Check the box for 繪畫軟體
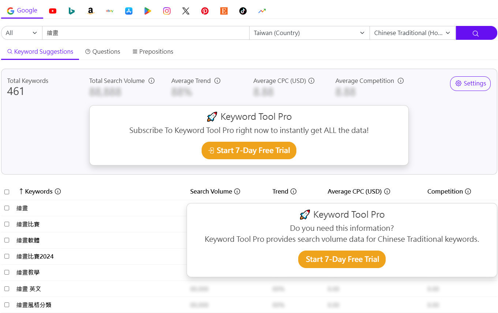 [7, 240]
